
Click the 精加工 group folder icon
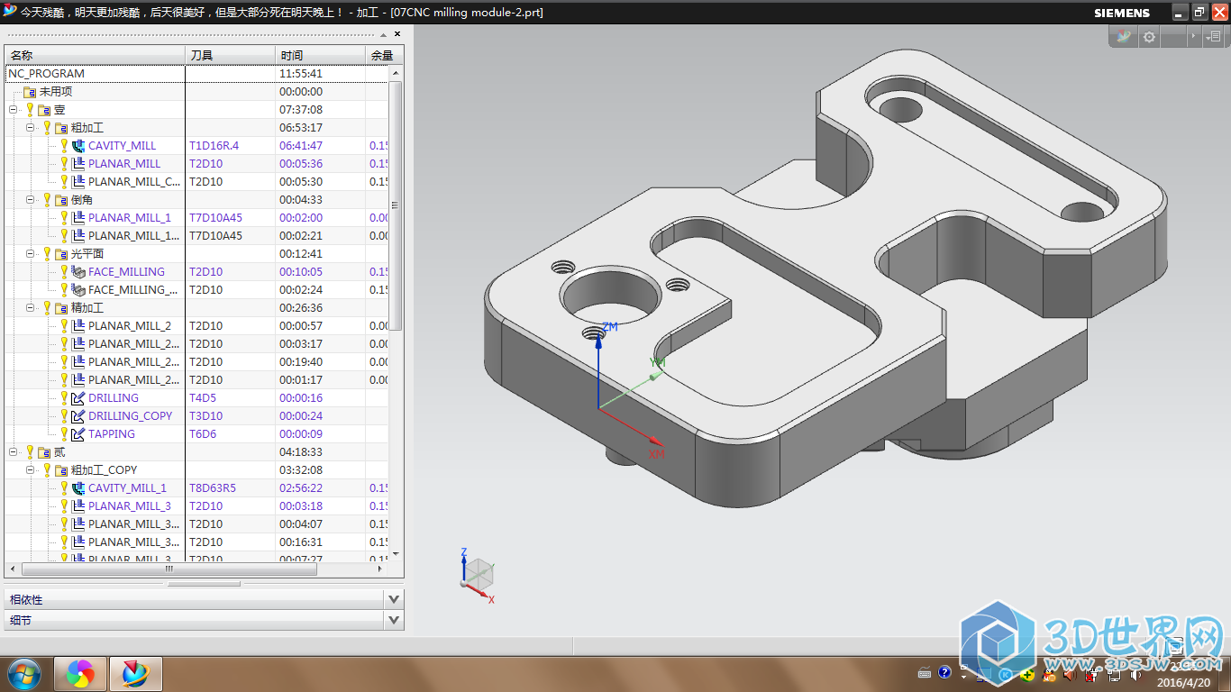click(61, 307)
